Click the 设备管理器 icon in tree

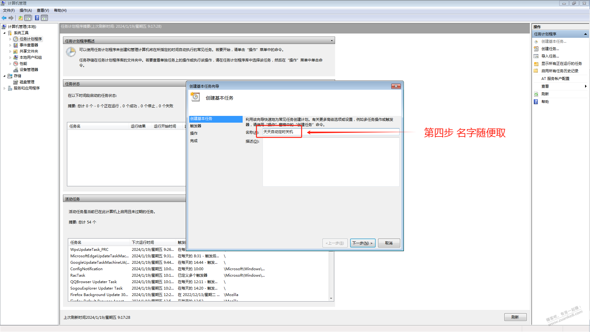click(16, 70)
